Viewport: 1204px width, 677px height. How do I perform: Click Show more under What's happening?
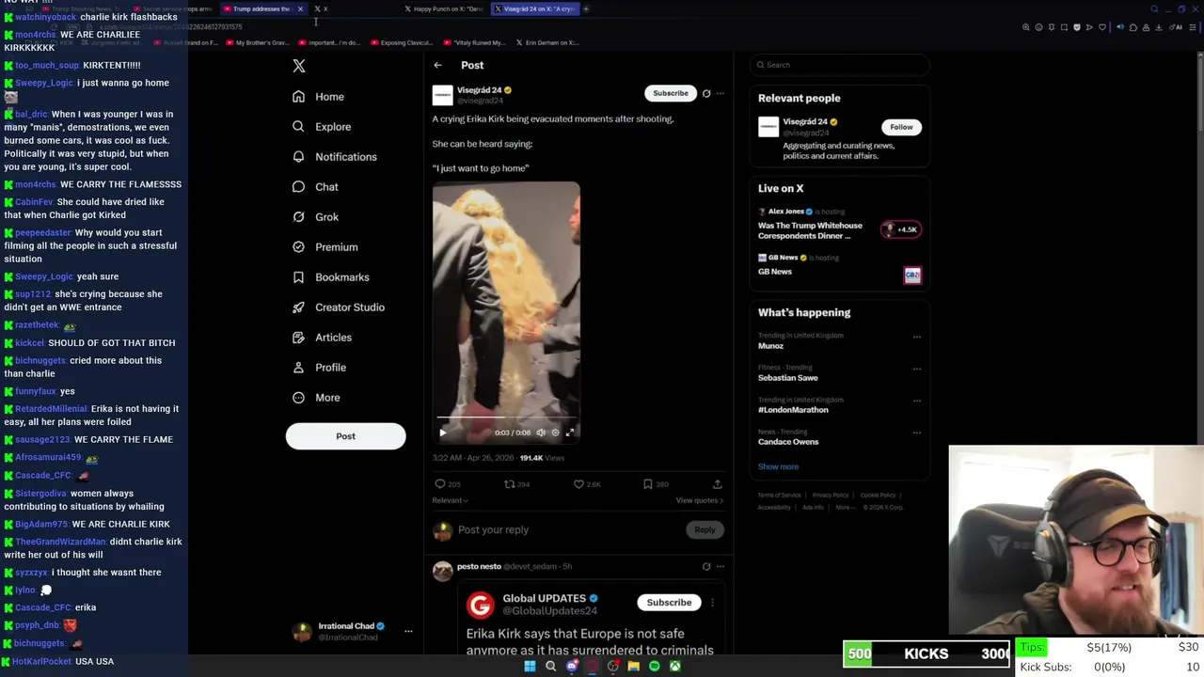778,466
